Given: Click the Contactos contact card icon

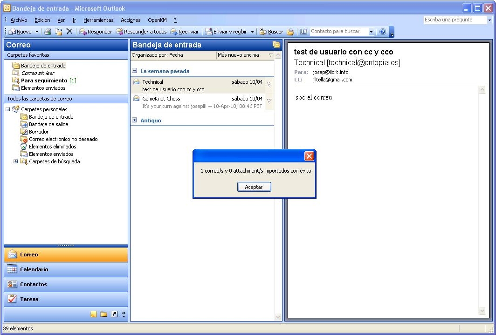Looking at the screenshot, I should [12, 284].
